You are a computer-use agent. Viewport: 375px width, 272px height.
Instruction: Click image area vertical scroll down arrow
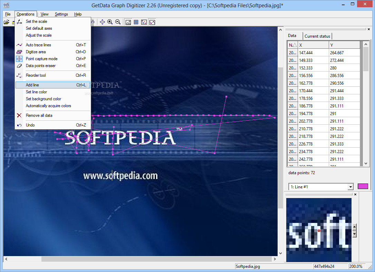280,253
